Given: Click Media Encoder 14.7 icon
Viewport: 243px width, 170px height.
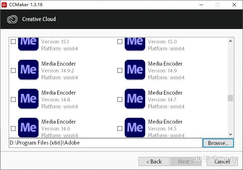Looking at the screenshot, I should [x=135, y=99].
